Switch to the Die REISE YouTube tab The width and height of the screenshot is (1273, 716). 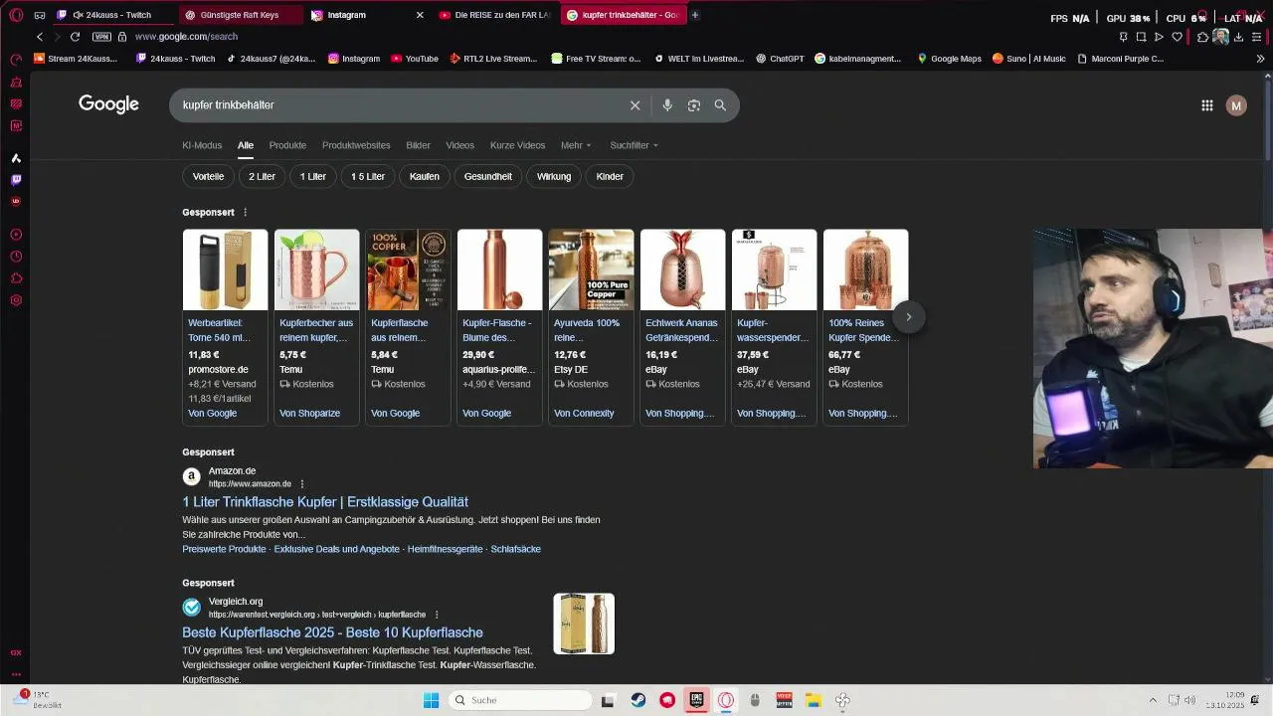pos(494,15)
